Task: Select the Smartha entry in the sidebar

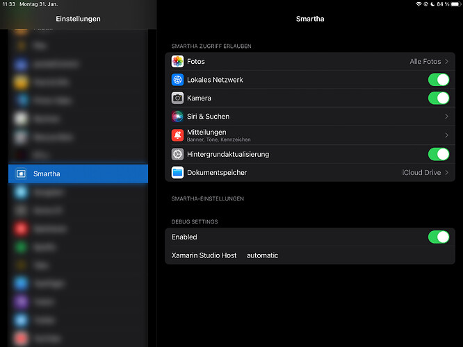Action: coord(78,173)
